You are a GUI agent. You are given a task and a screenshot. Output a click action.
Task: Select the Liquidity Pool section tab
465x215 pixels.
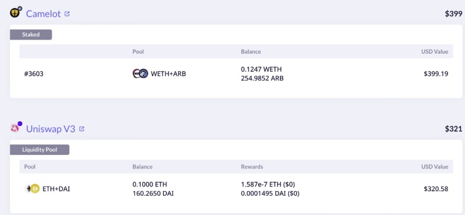[x=40, y=150]
